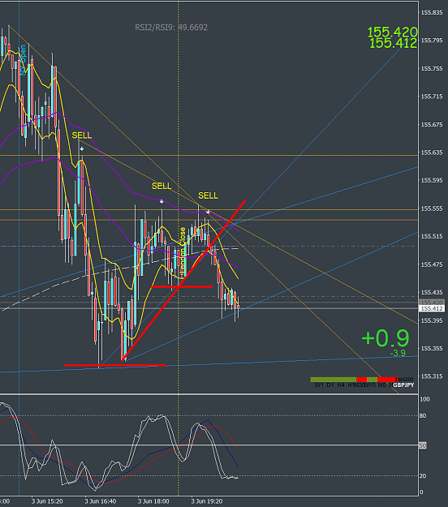This screenshot has height=507, width=448.
Task: Select the thick red diagonal trendline
Action: coord(183,281)
